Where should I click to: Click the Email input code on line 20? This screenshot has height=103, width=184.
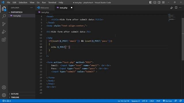(81, 66)
